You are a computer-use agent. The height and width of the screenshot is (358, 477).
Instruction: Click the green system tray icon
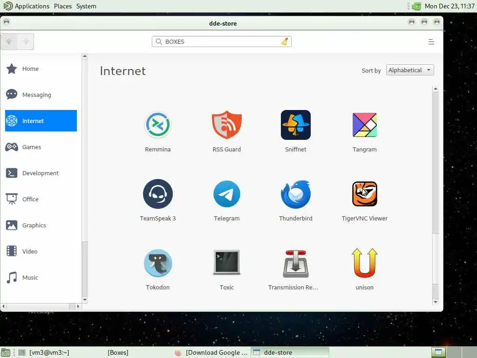416,6
